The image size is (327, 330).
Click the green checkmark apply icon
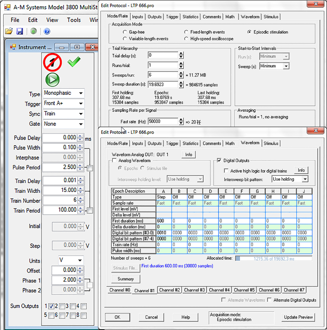coord(74,62)
